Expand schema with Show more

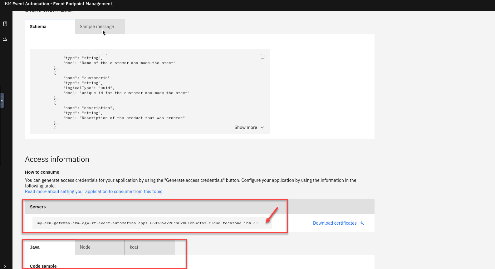[x=246, y=127]
